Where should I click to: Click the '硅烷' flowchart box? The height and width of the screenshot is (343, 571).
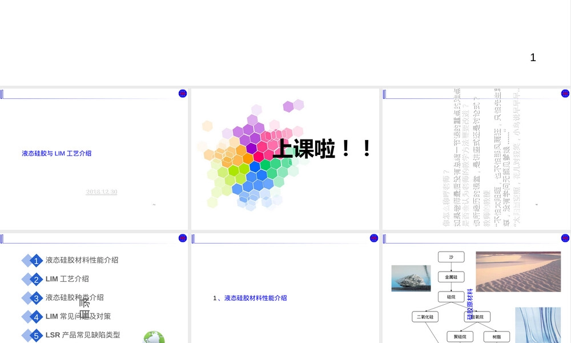click(x=451, y=297)
